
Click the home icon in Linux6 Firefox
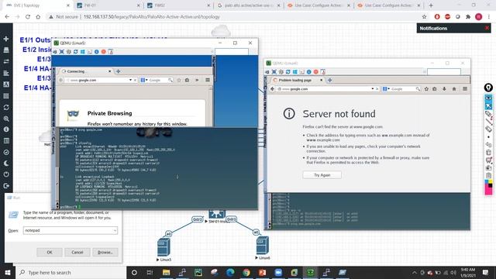click(454, 89)
